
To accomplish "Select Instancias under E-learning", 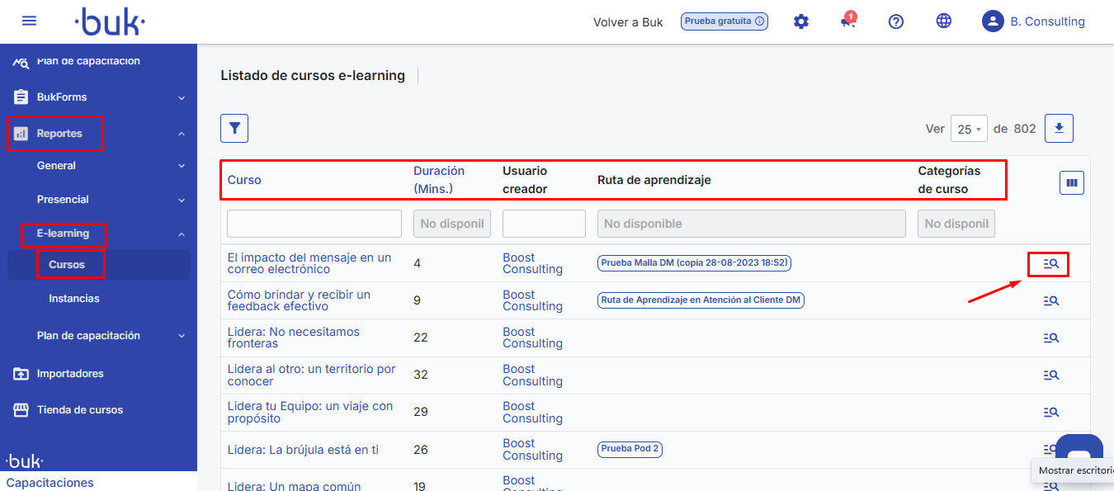I will [x=74, y=299].
